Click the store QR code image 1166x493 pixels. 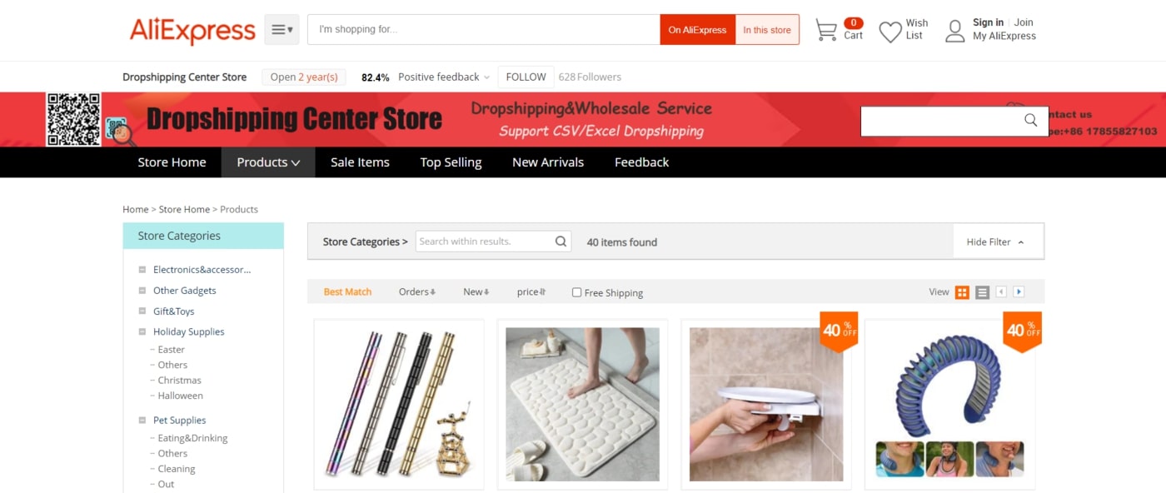[x=73, y=119]
